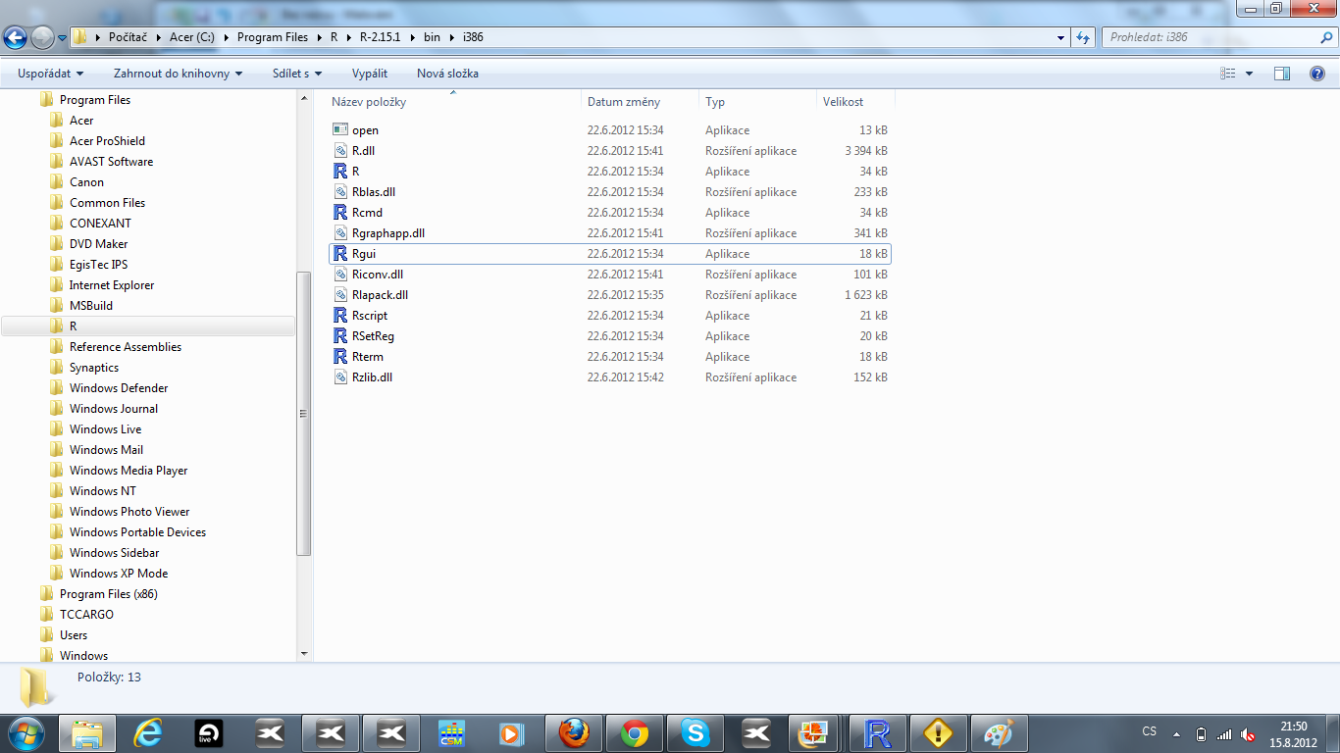
Task: Click the navigation pane scroll up arrow
Action: [303, 99]
